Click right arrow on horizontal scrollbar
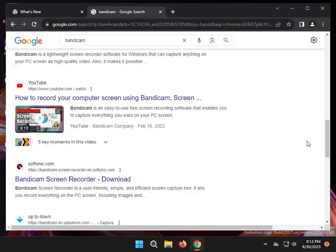The width and height of the screenshot is (336, 252). click(x=322, y=228)
